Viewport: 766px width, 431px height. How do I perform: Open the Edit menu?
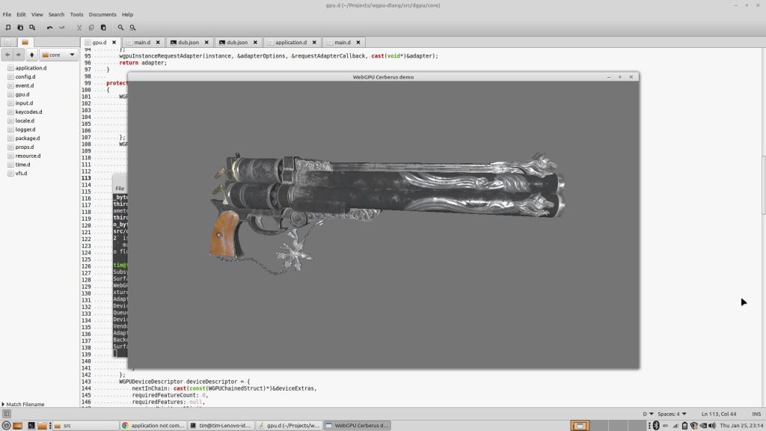click(21, 15)
